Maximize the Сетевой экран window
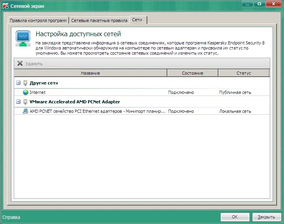The height and width of the screenshot is (224, 284). (259, 4)
